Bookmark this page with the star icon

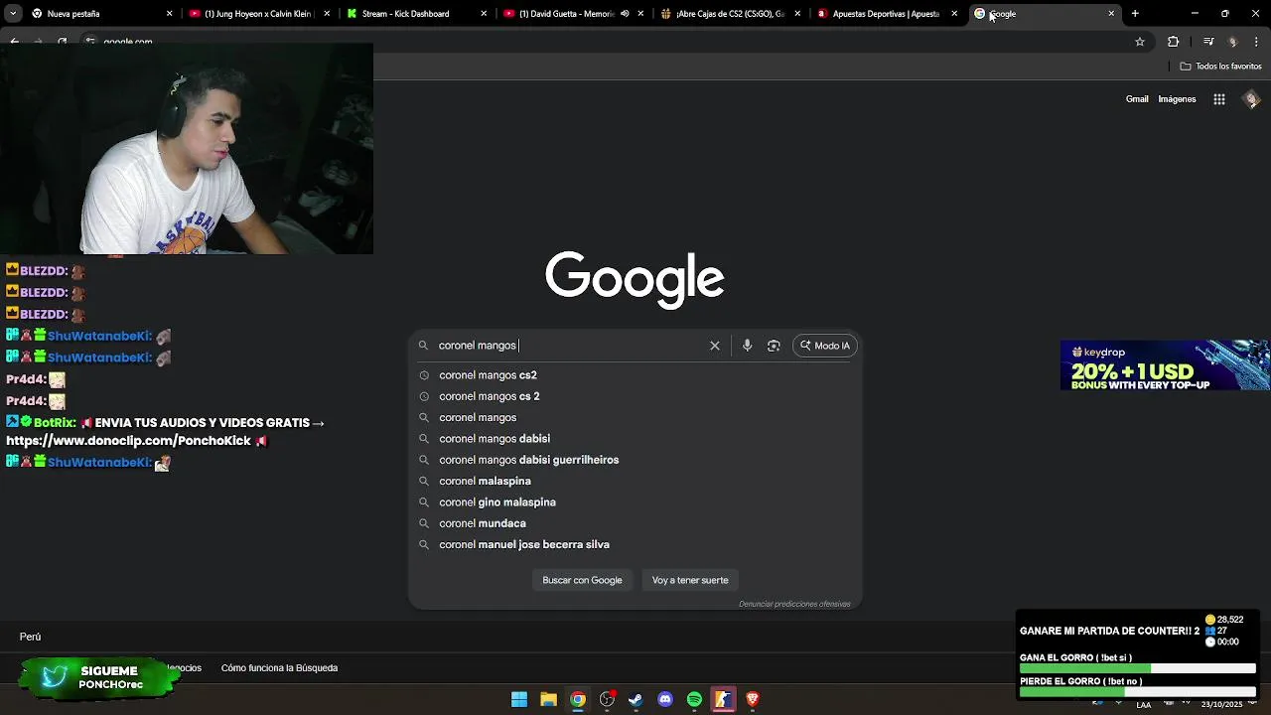[x=1140, y=42]
